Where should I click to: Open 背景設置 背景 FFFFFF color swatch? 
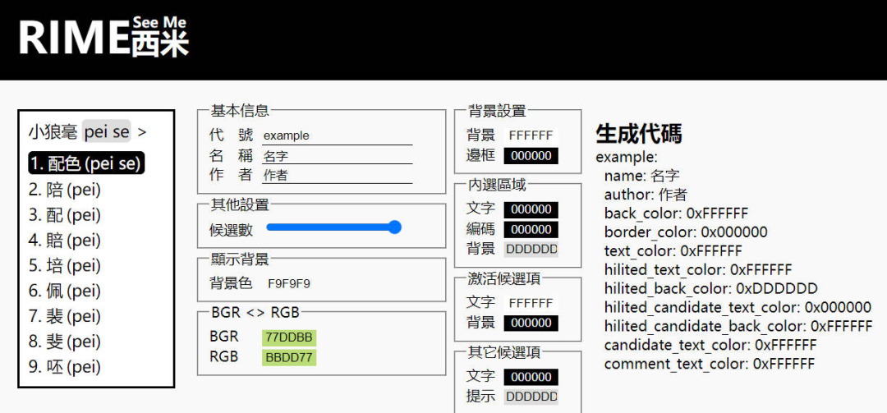(x=531, y=135)
